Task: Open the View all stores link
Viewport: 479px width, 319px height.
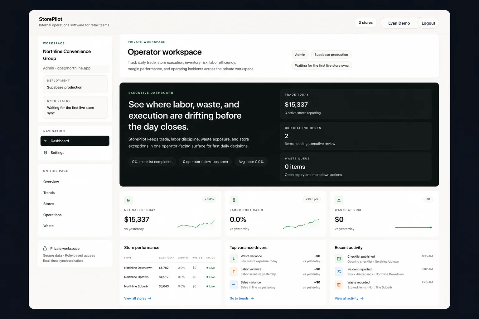Action: [x=138, y=298]
